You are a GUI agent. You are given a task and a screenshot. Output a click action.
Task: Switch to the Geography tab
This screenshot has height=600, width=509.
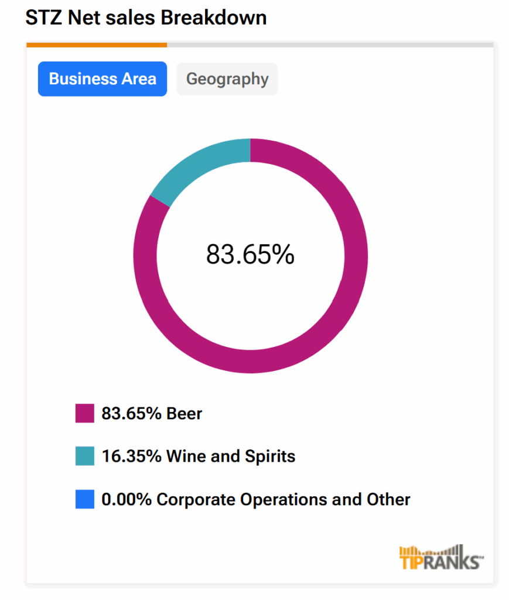227,79
